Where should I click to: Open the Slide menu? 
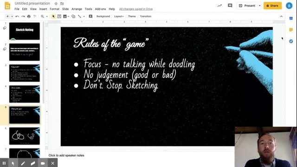tap(65, 9)
